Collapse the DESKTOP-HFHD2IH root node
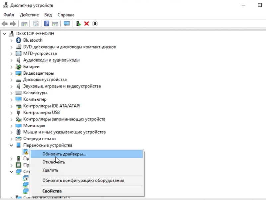This screenshot has height=200, width=266. click(4, 34)
